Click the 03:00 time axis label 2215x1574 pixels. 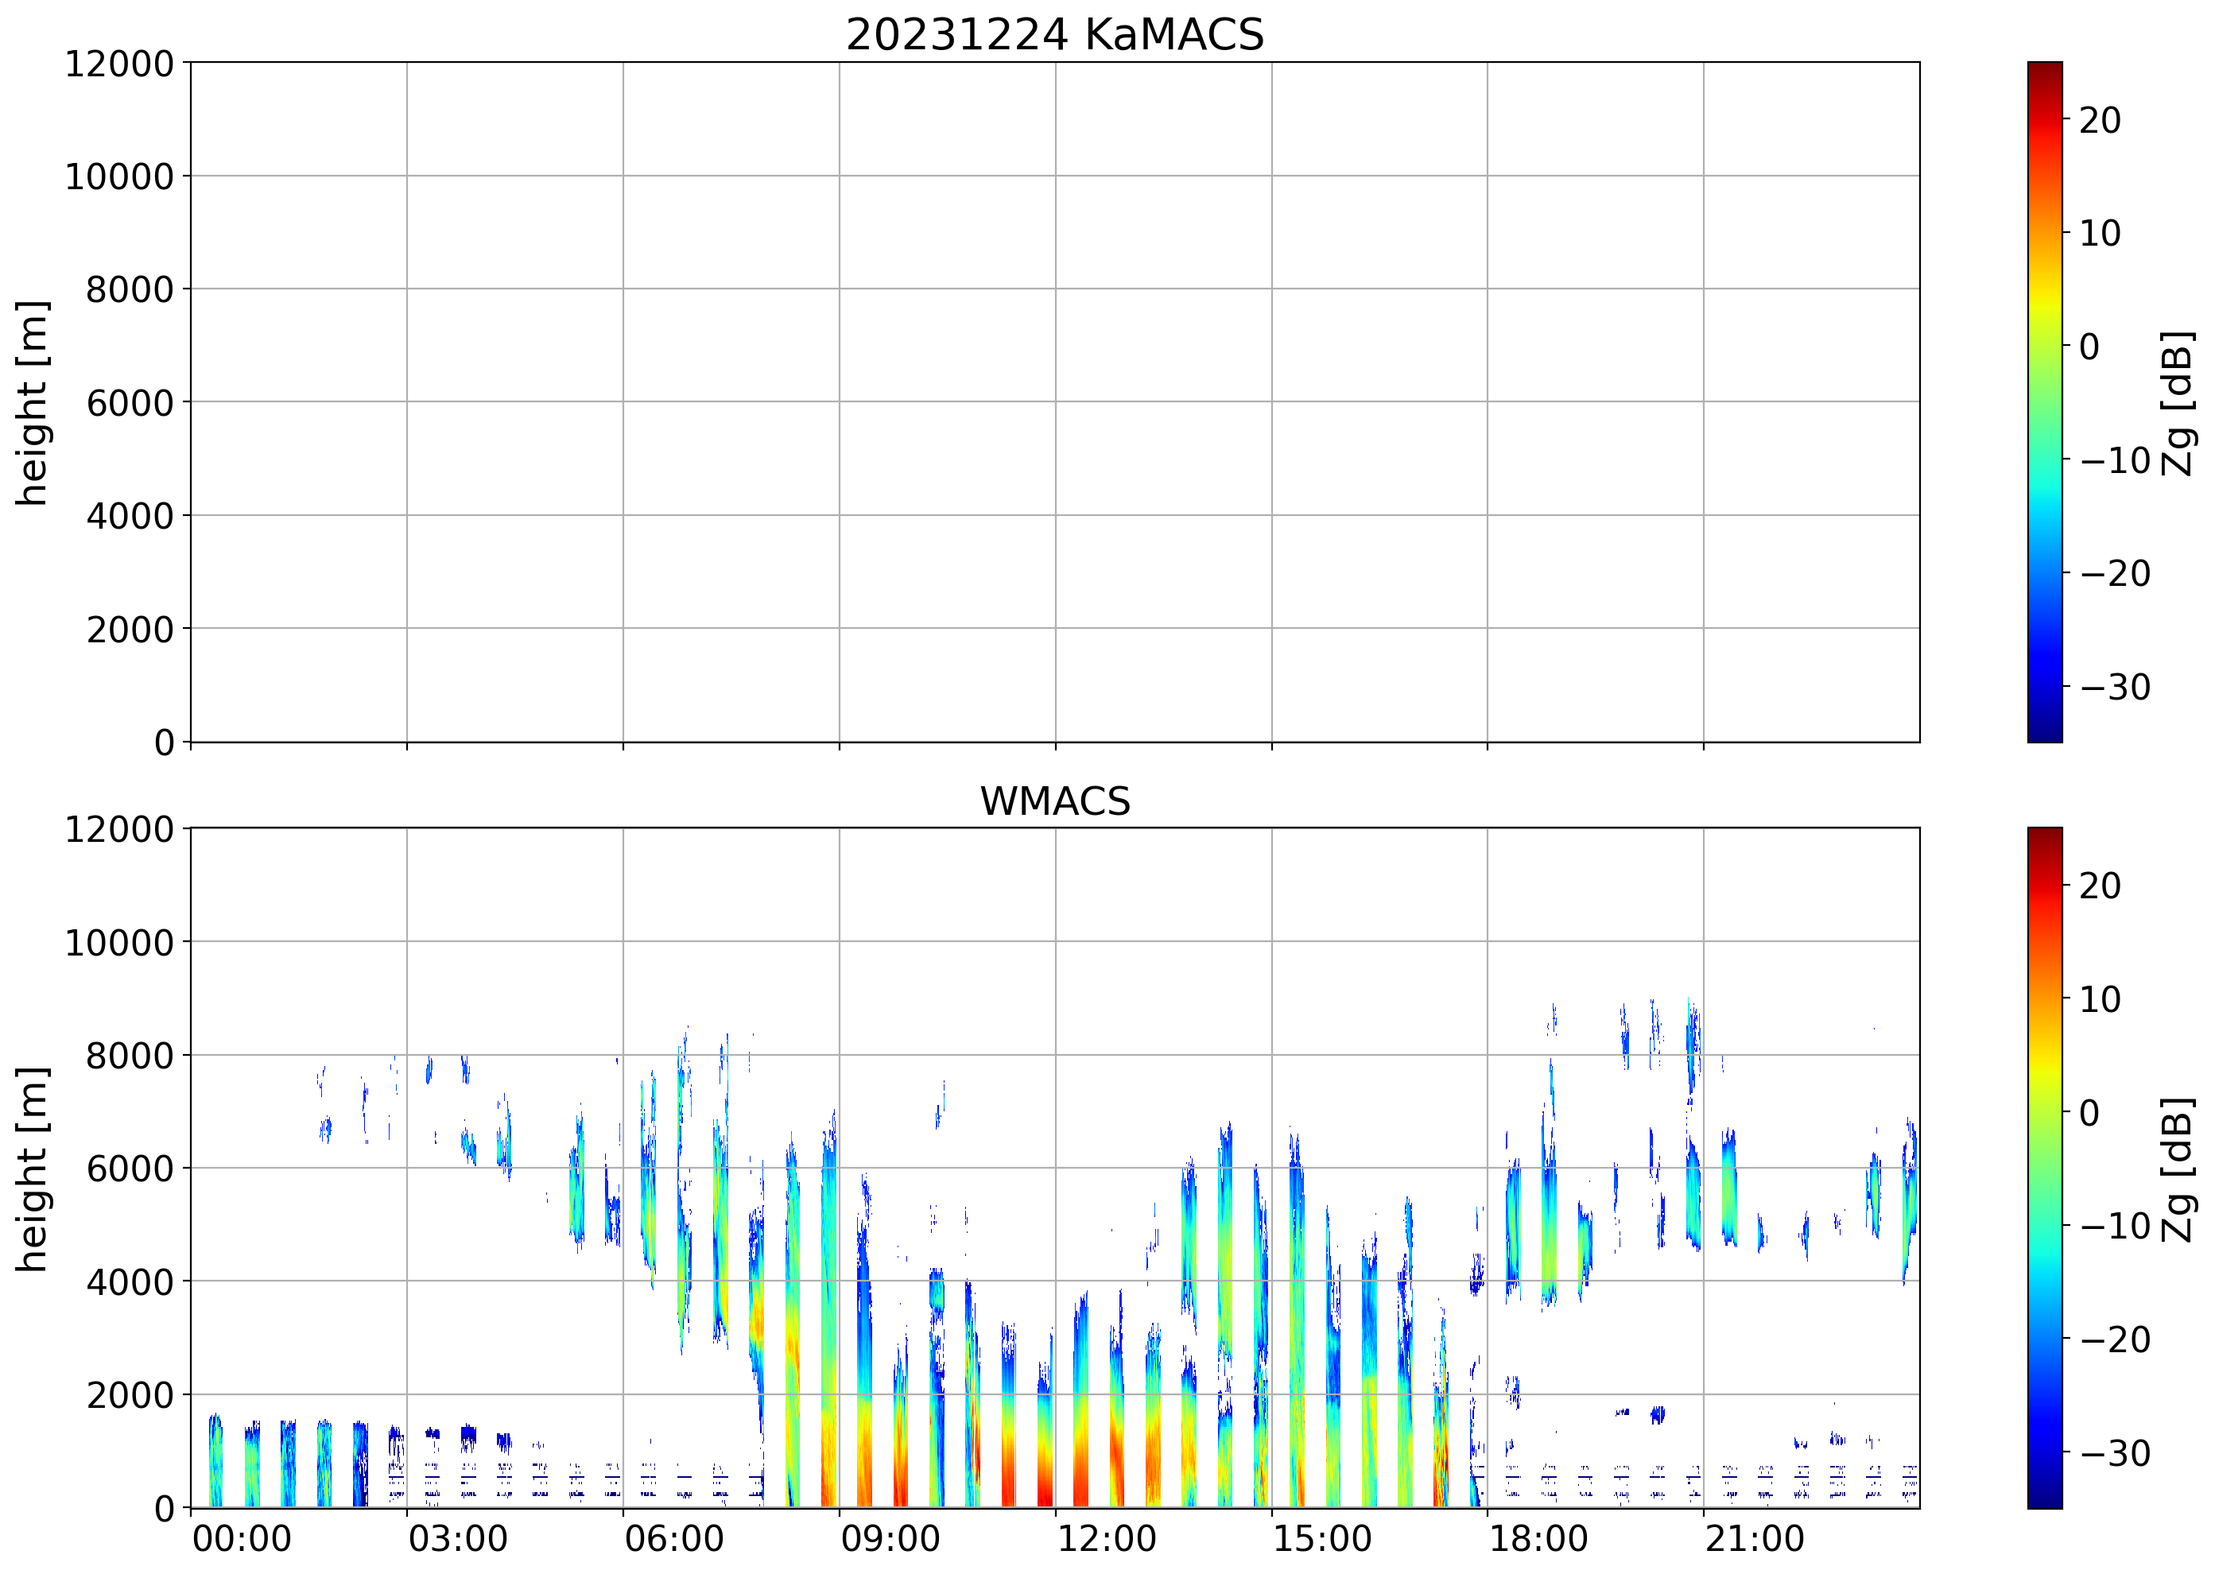point(457,1538)
